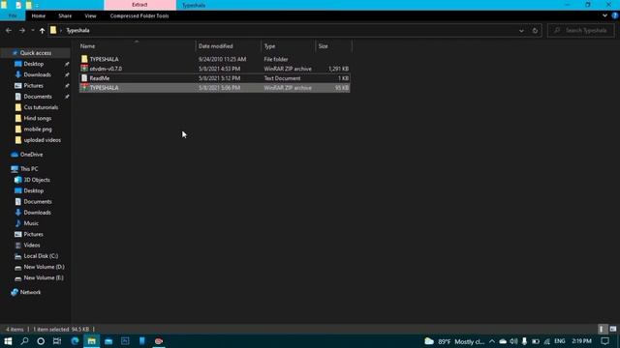Open the Mind songs folder
This screenshot has width=620, height=348.
tap(38, 118)
